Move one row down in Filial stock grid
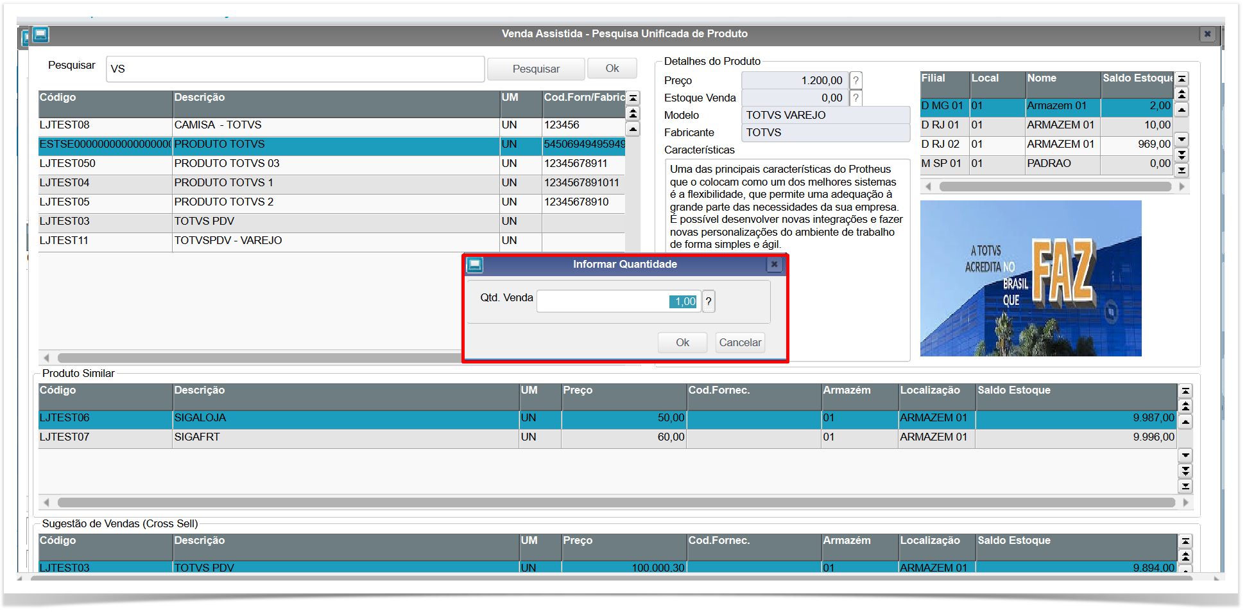Screen dimensions: 1247x612 [x=1182, y=139]
